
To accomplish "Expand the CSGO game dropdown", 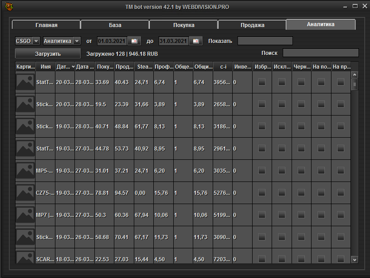I will [36, 41].
